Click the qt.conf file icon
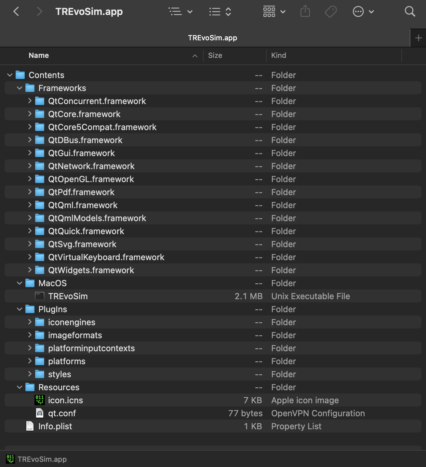Image resolution: width=426 pixels, height=467 pixels. coord(40,413)
